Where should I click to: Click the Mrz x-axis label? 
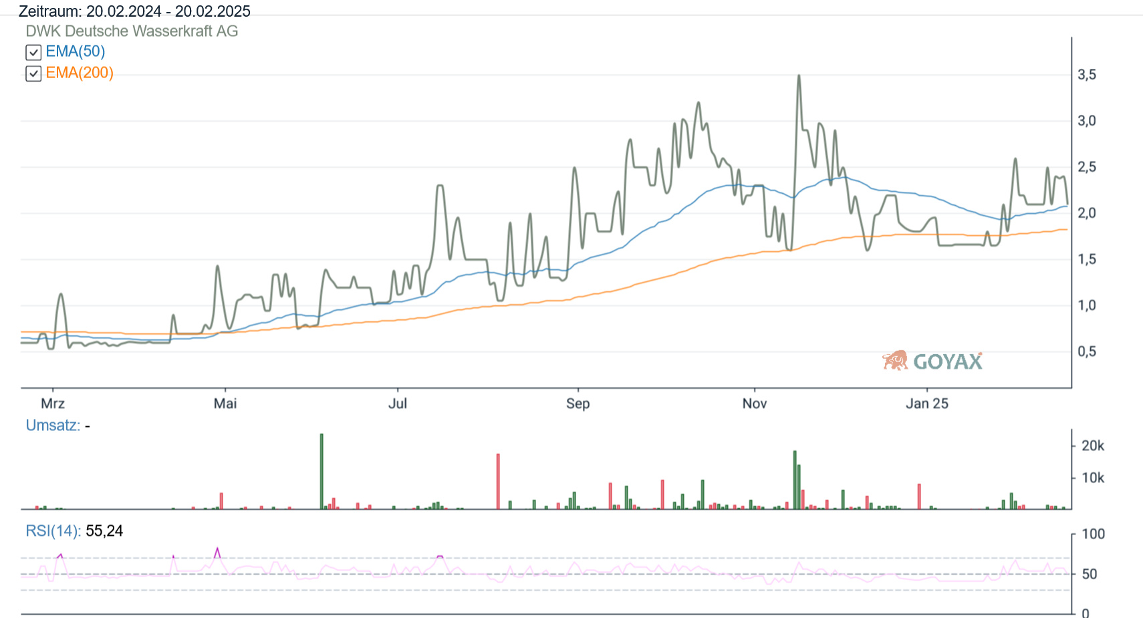[53, 404]
